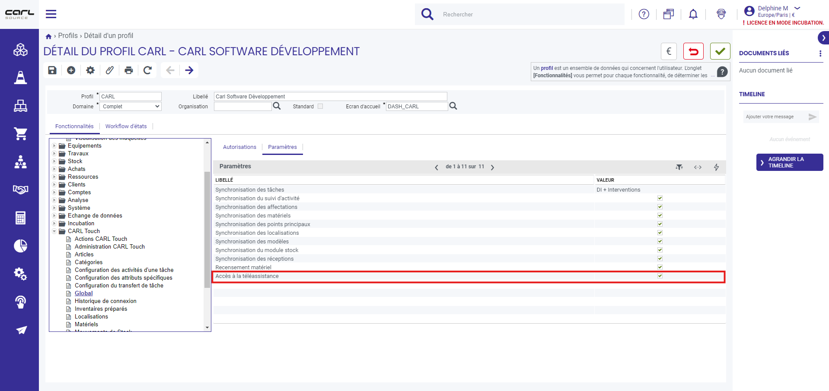Expand the Stock tree folder
The height and width of the screenshot is (391, 829).
pyautogui.click(x=54, y=161)
